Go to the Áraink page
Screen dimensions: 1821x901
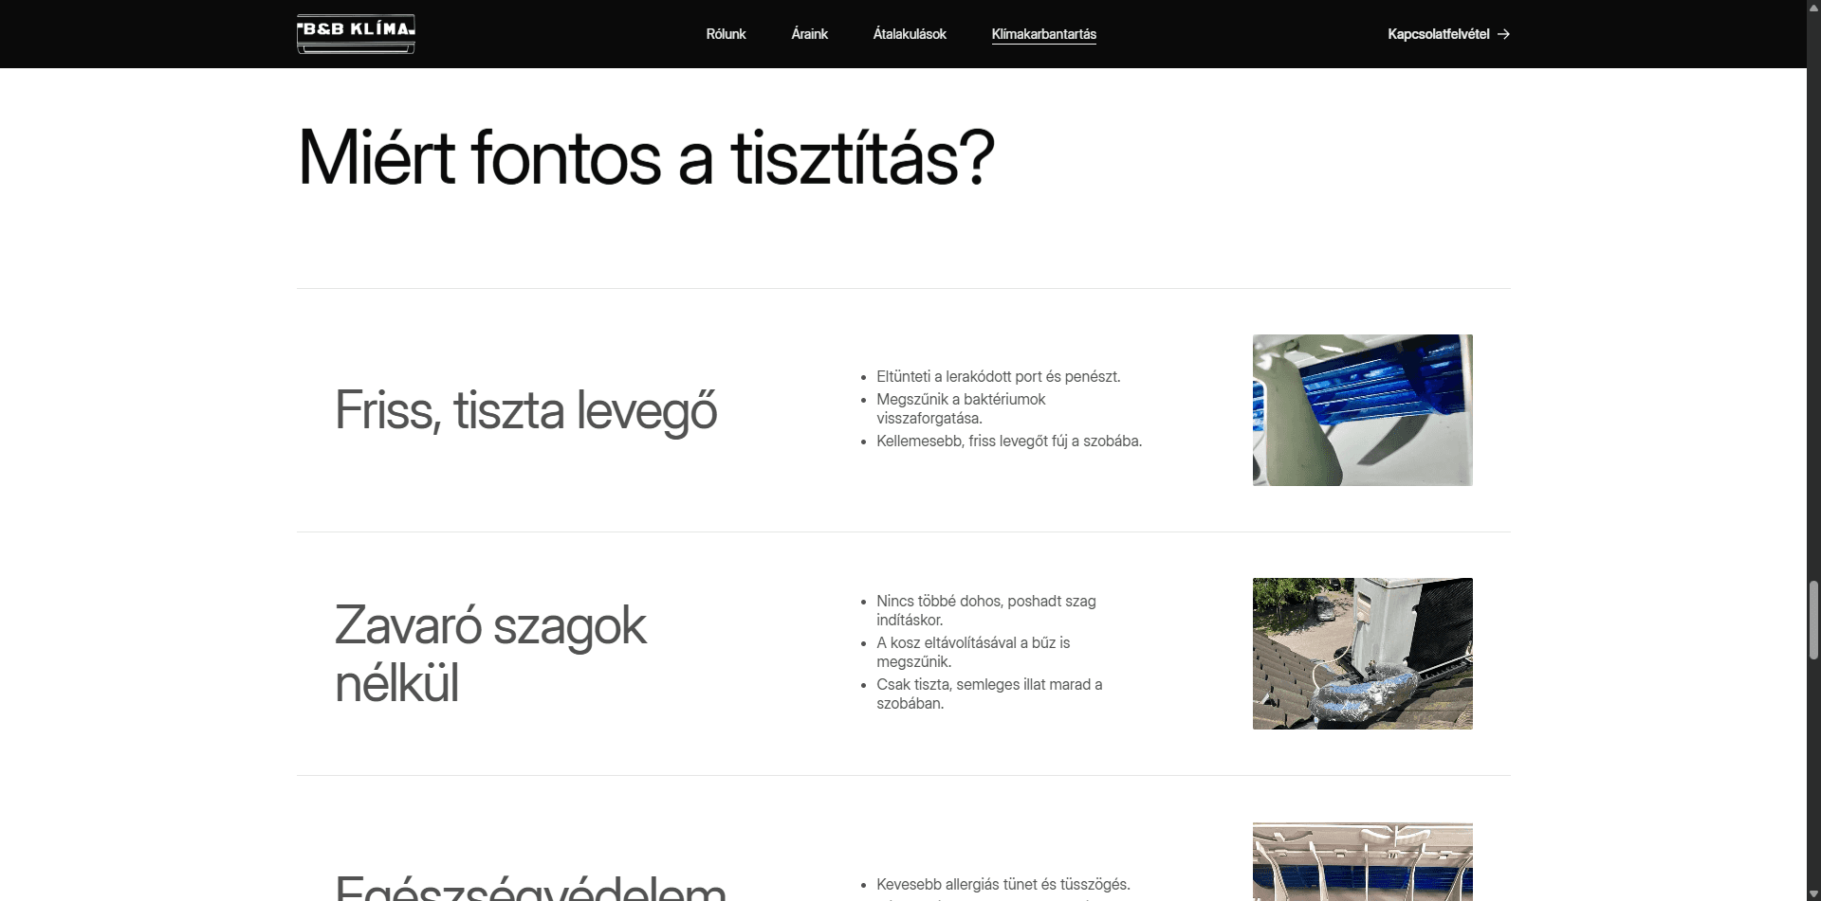point(809,34)
